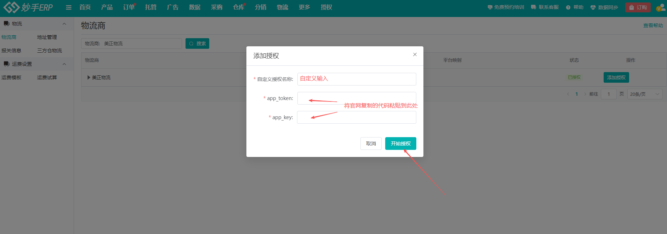Viewport: 667px width, 234px height.
Task: Select 物流商 in the sidebar
Action: [x=9, y=37]
